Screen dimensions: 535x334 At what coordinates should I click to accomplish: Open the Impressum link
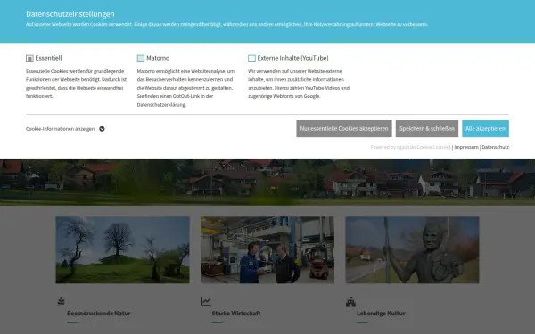pos(466,147)
